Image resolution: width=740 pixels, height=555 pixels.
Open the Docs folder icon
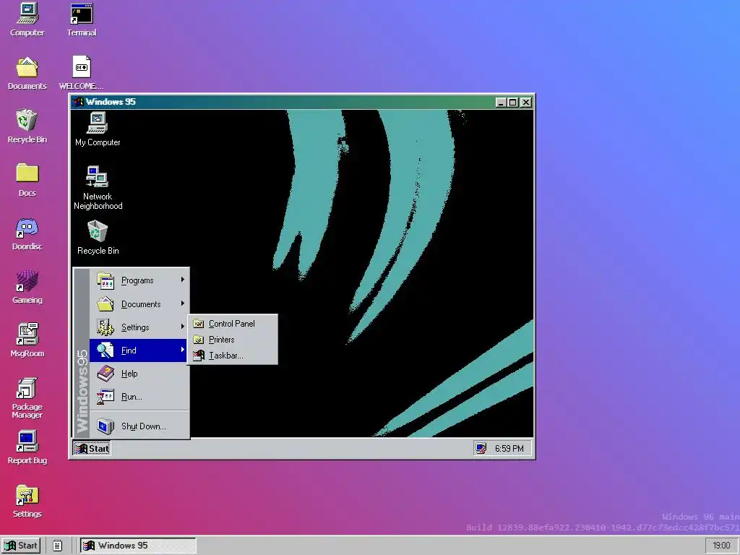point(27,180)
